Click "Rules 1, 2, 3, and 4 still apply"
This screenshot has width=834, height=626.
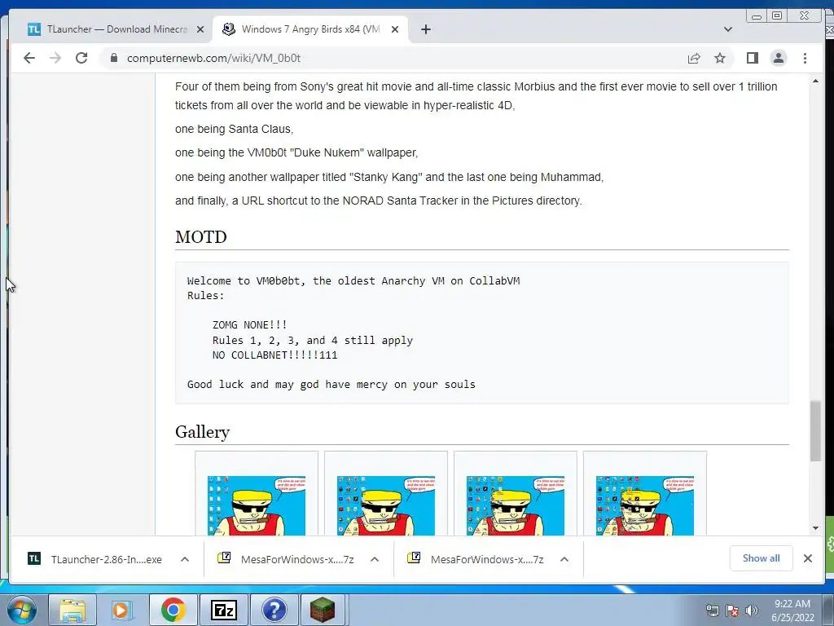(x=312, y=340)
